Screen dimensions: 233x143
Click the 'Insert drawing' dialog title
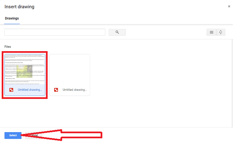20,7
